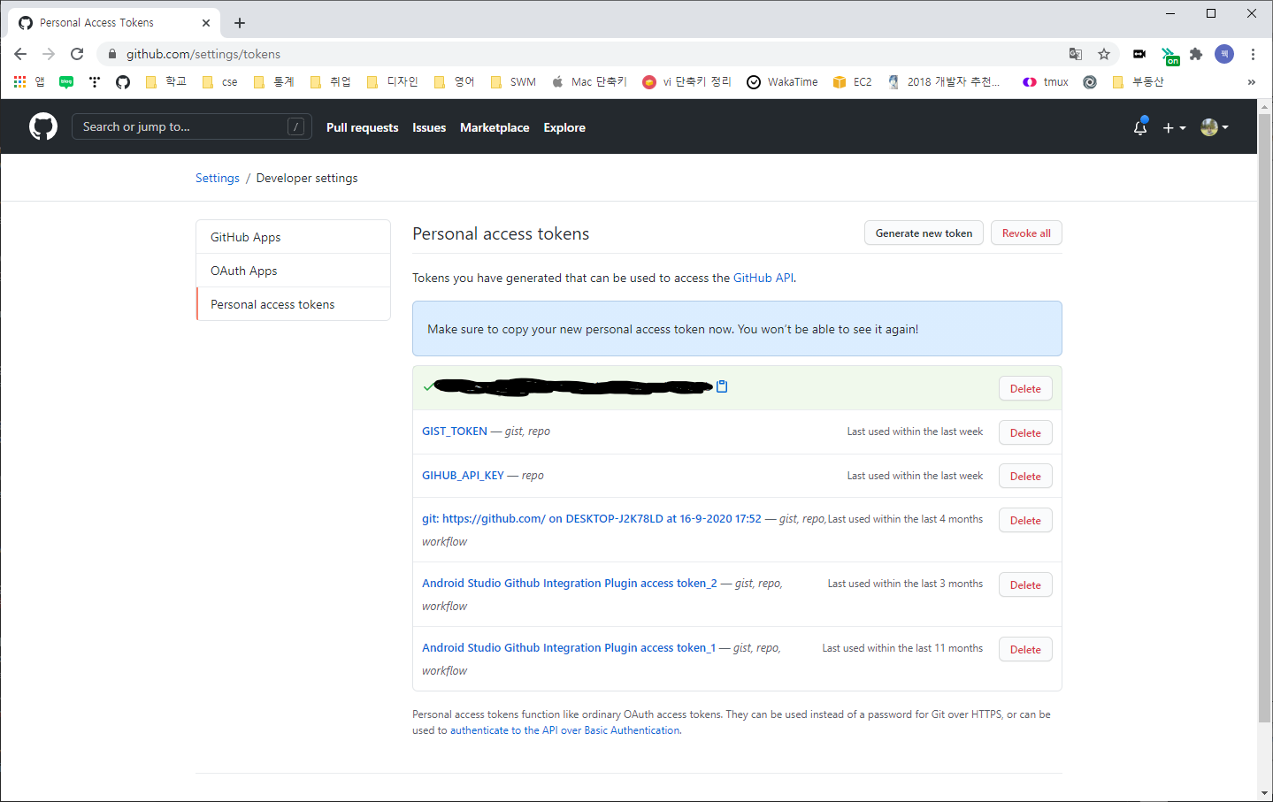Open the EC2 bookmark

click(852, 81)
